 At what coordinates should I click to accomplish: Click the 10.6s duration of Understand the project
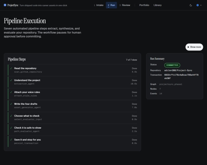pos(134,84)
